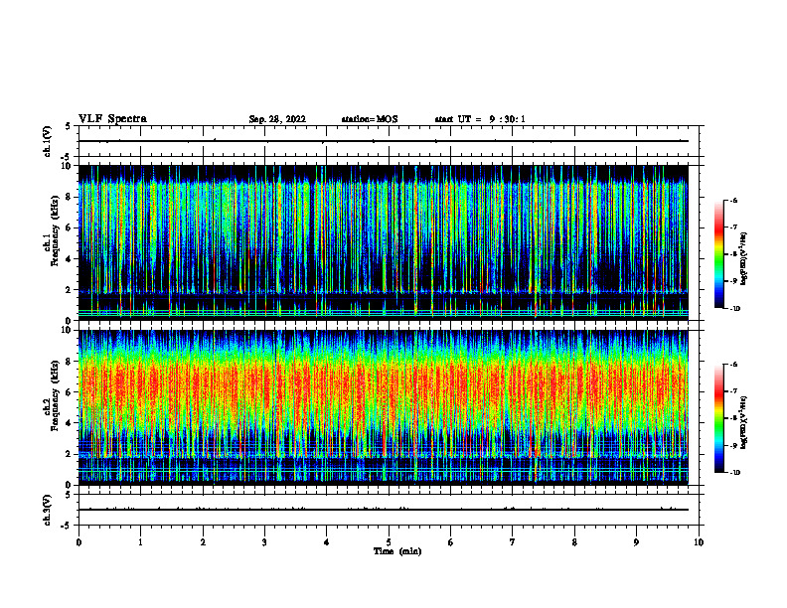Click the Time axis tick label "7"
The image size is (787, 608).
click(x=513, y=542)
